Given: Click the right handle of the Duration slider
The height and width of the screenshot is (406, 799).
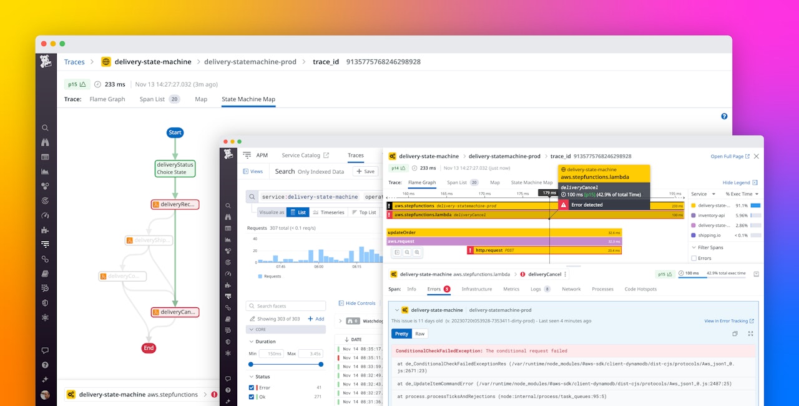Looking at the screenshot, I should pyautogui.click(x=321, y=364).
